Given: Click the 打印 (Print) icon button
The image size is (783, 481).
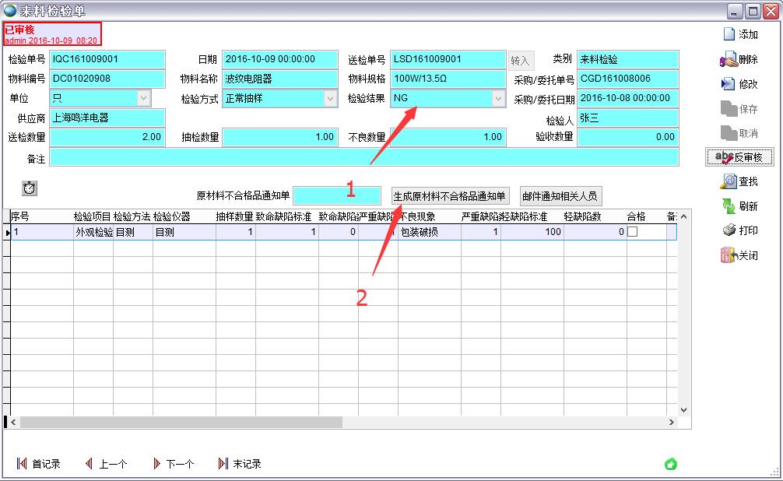Looking at the screenshot, I should click(739, 230).
